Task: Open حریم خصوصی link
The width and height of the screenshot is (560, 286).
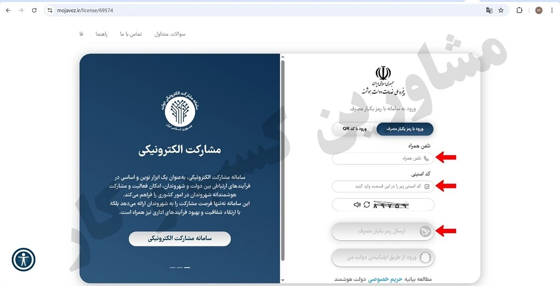Action: (385, 279)
